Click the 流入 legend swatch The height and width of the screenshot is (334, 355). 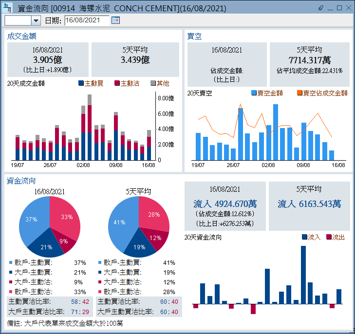(x=304, y=237)
